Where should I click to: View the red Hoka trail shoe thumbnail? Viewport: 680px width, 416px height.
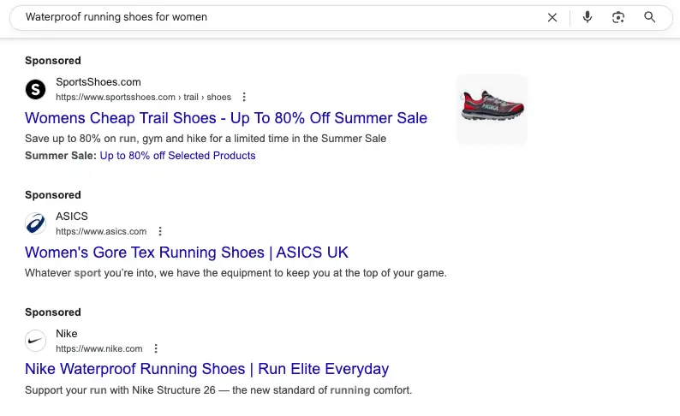pos(492,110)
